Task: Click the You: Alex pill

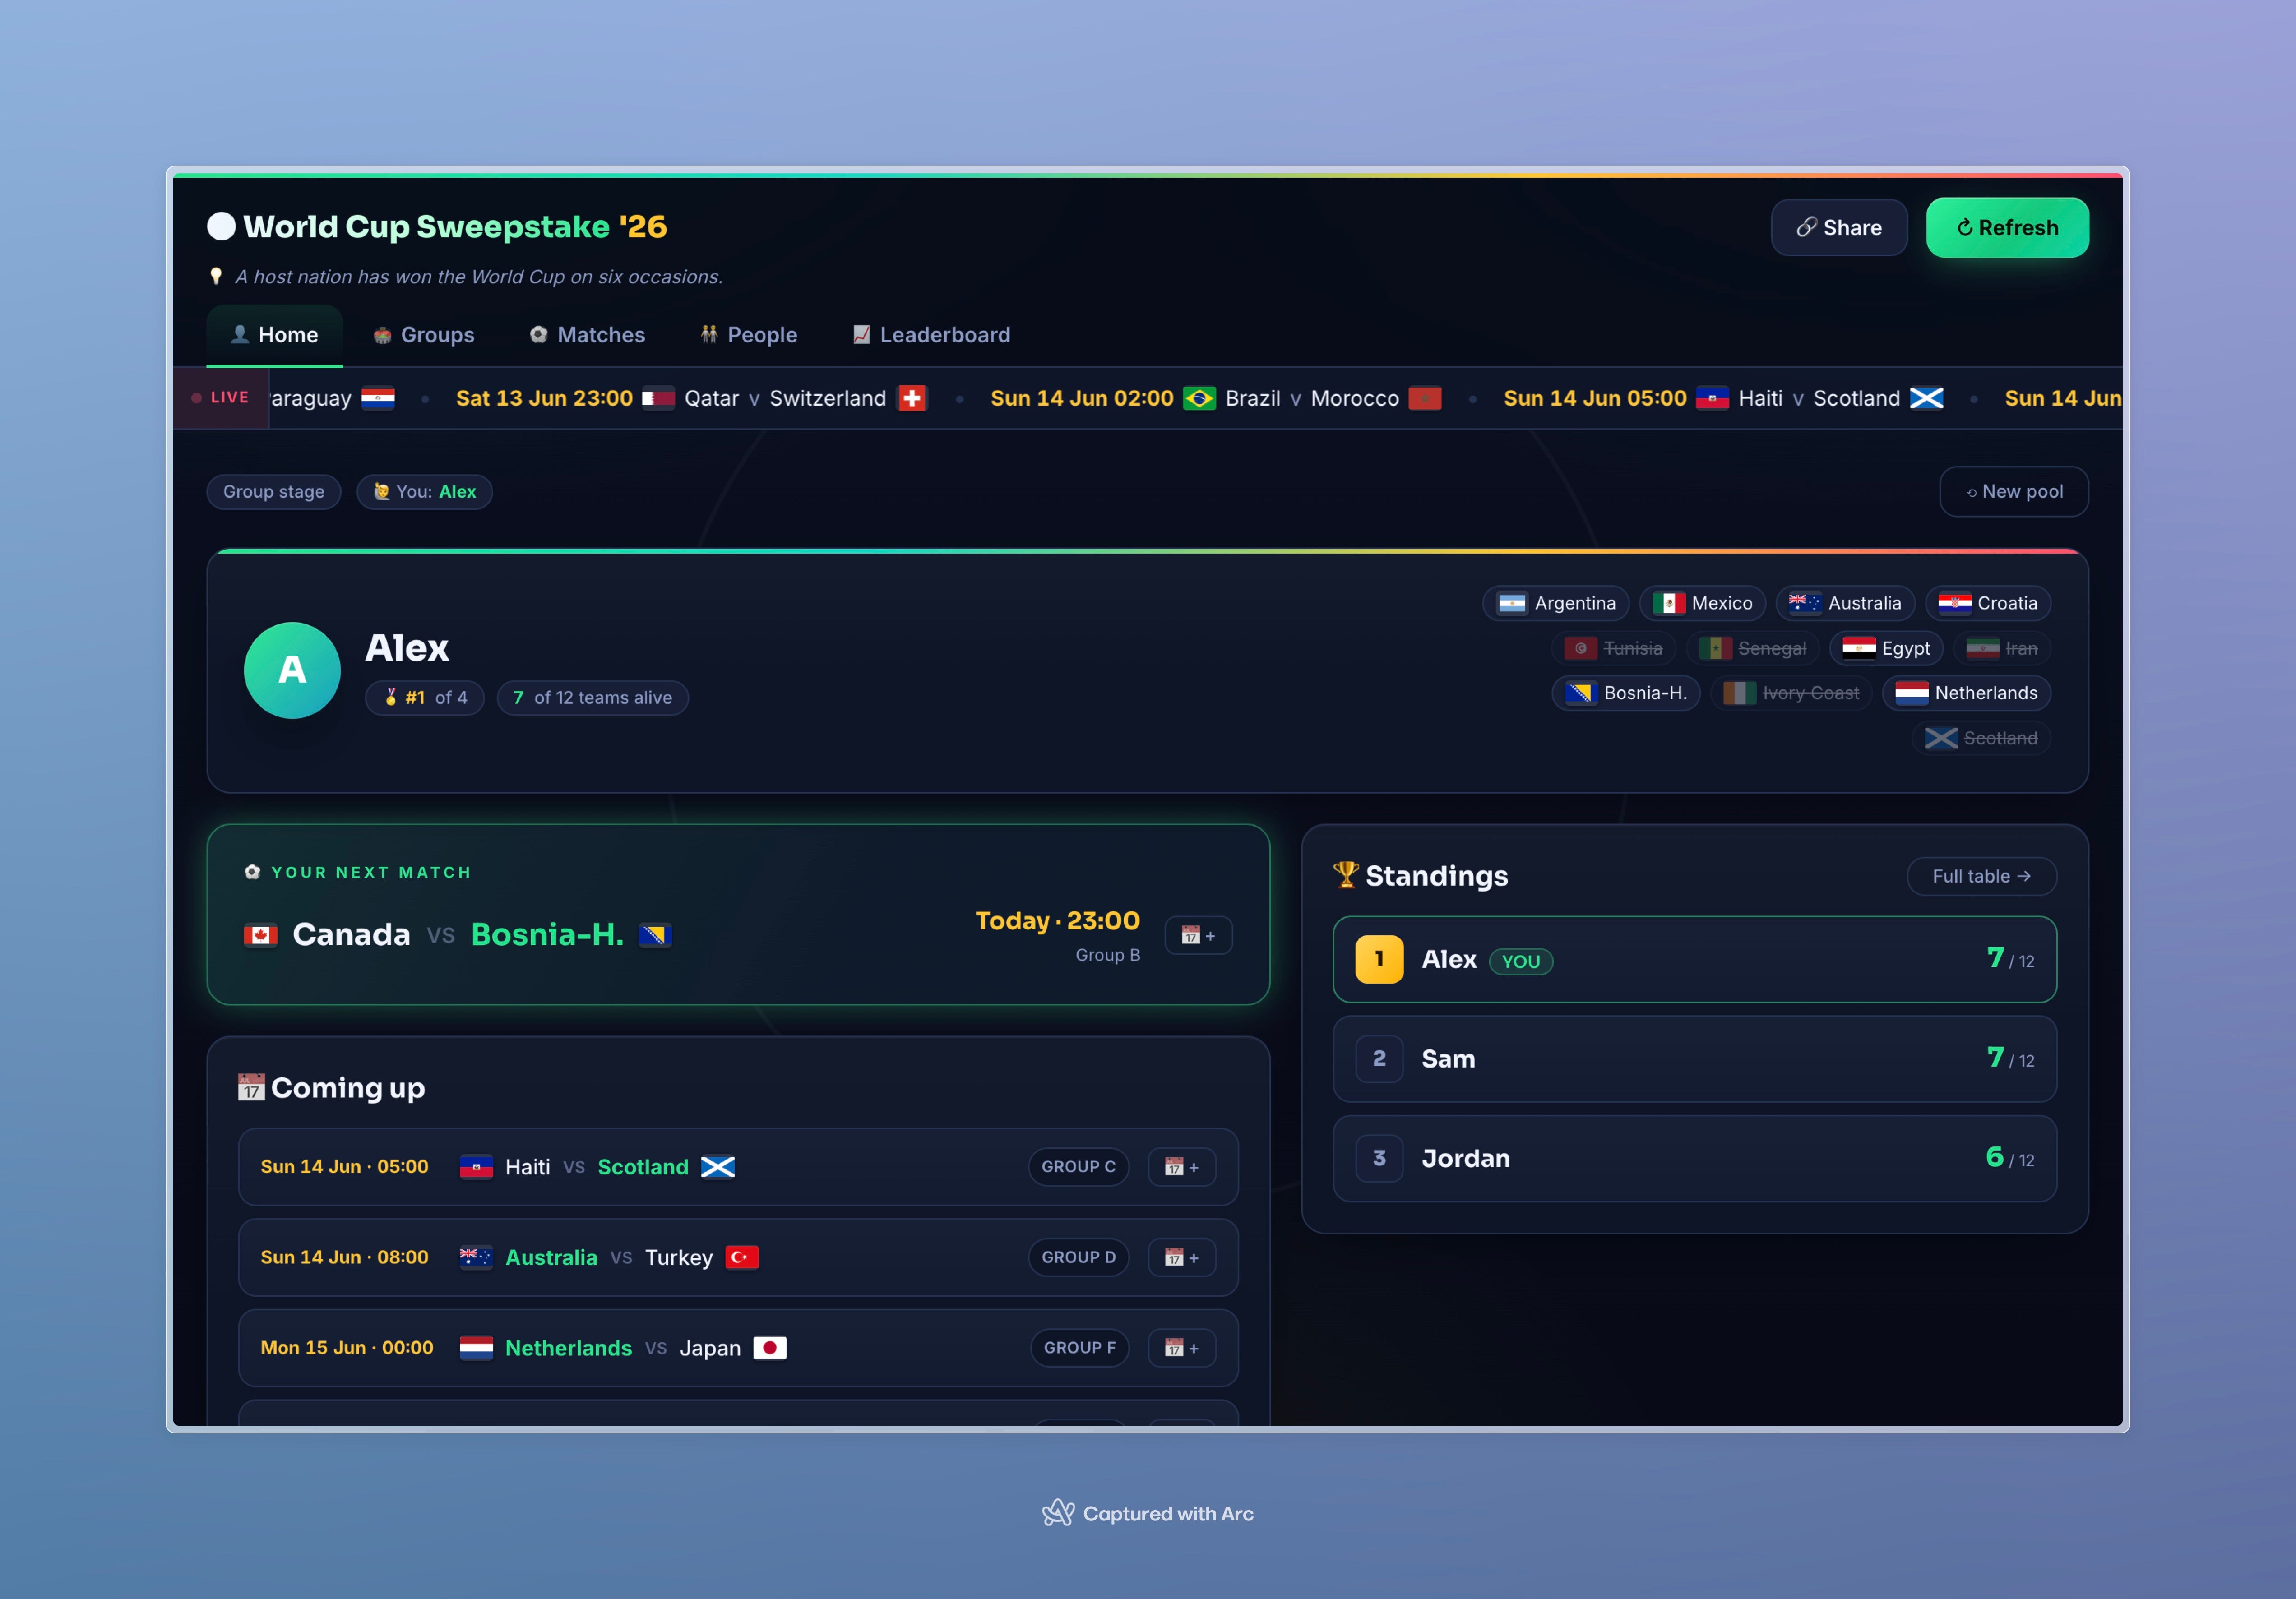Action: click(425, 492)
